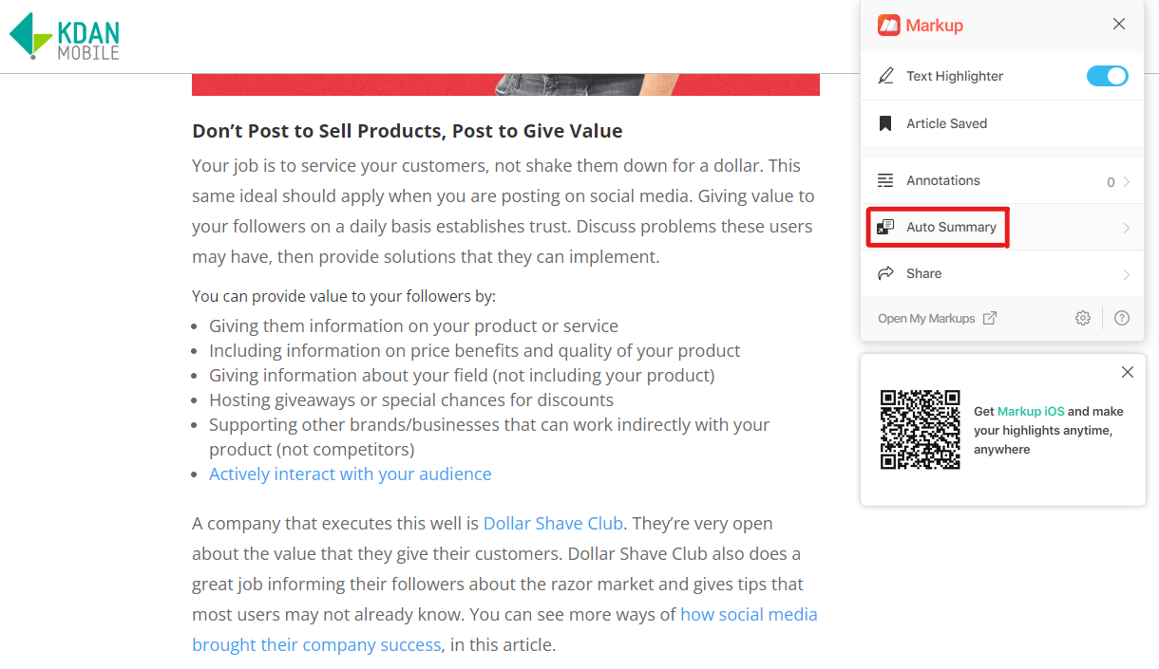This screenshot has height=669, width=1159.
Task: Open the Auto Summary menu item
Action: [1002, 227]
